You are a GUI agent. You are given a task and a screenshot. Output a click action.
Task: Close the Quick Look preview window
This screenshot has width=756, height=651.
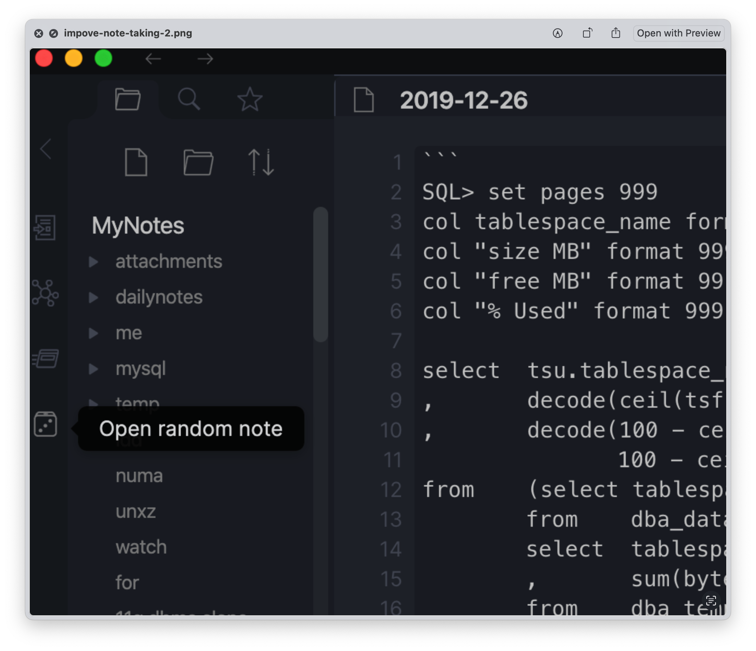pyautogui.click(x=39, y=33)
